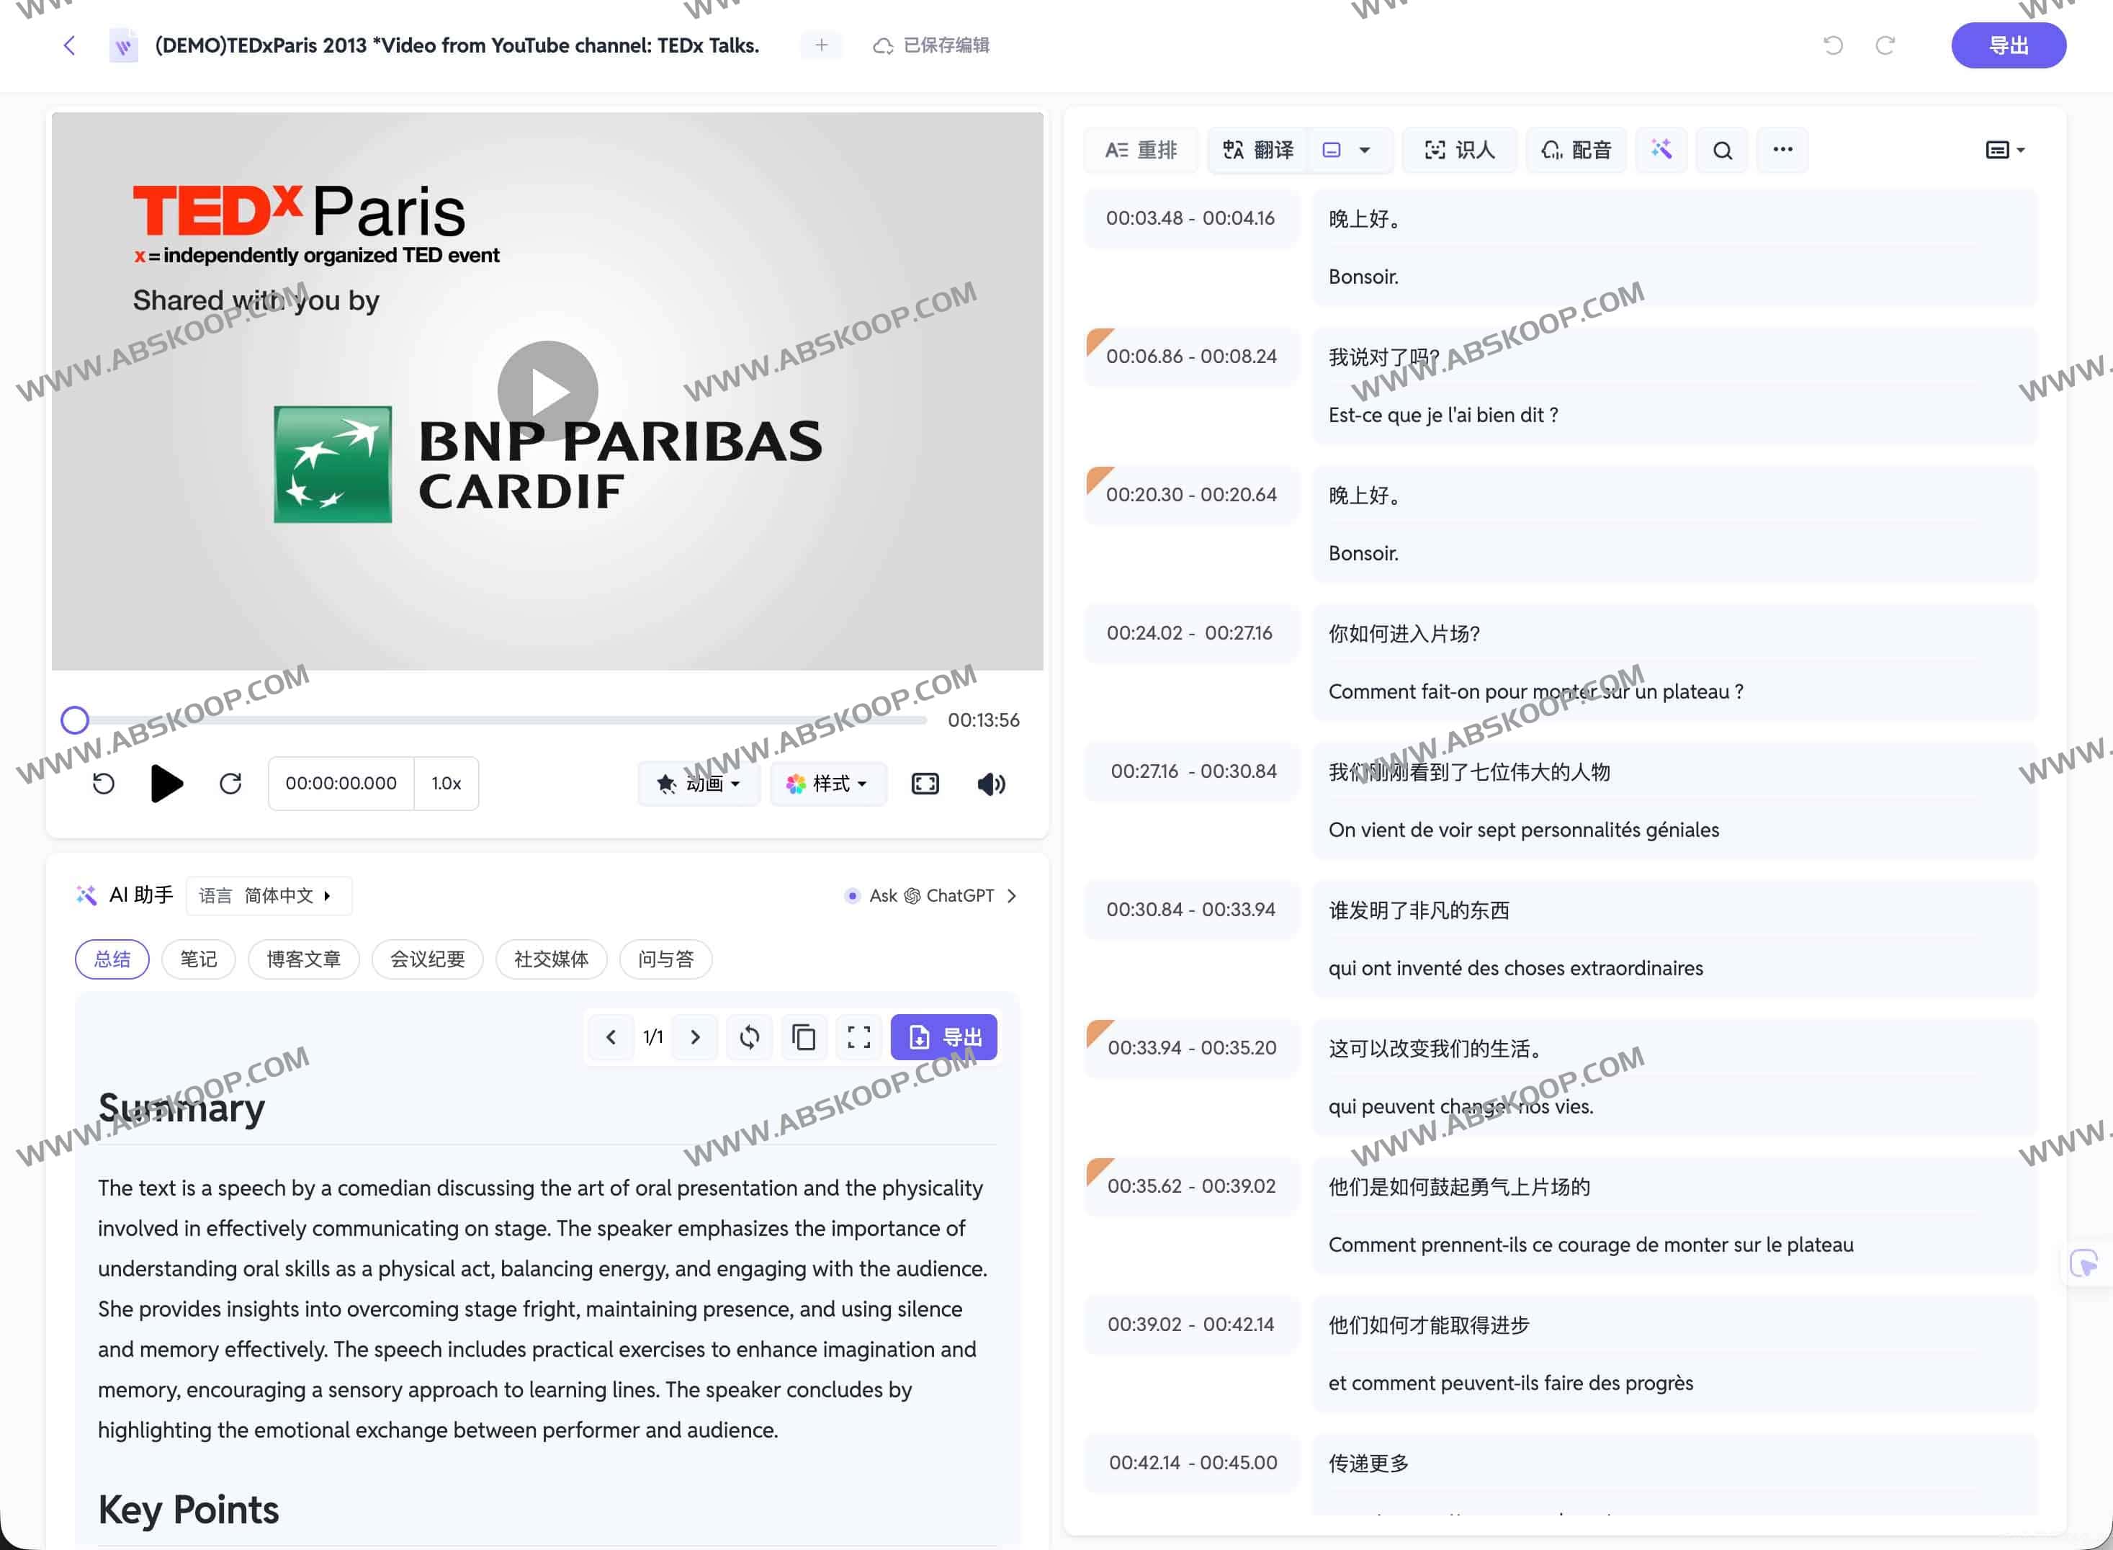
Task: Open the 样式 style dropdown
Action: [x=827, y=784]
